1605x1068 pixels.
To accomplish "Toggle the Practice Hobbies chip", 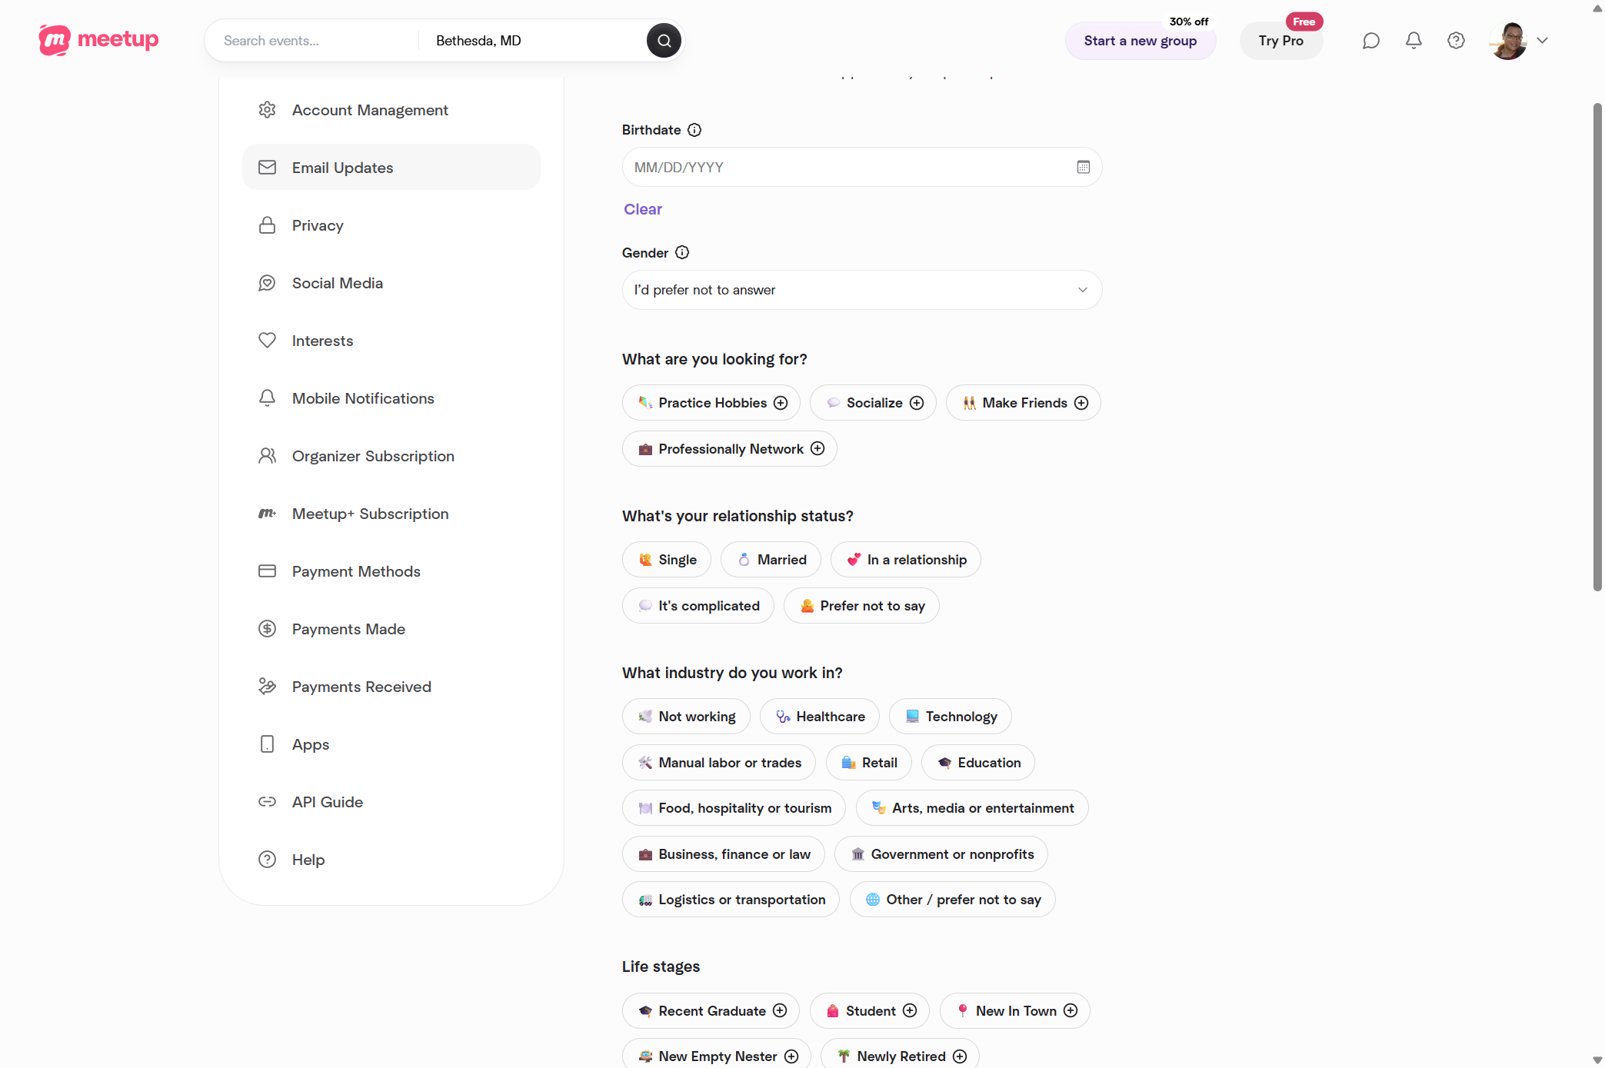I will (x=711, y=403).
